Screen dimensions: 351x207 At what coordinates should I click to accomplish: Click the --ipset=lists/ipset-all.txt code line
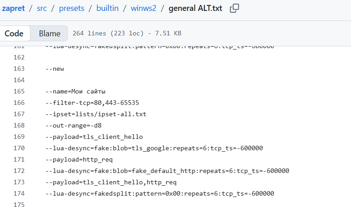tap(96, 114)
